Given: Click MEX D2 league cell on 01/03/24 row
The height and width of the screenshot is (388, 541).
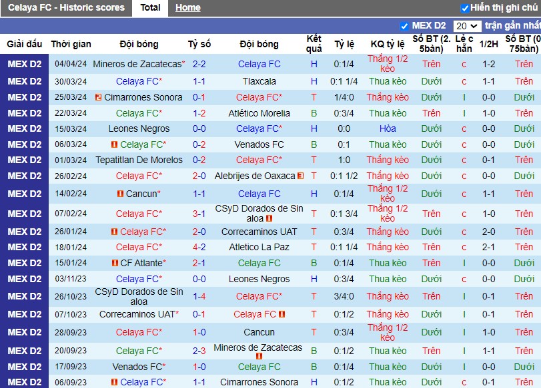Looking at the screenshot, I should pyautogui.click(x=25, y=160).
